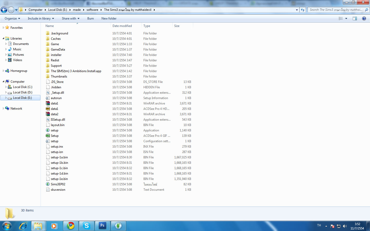Sort files by Size column
Screen dimensions: 370x231
[x=183, y=26]
